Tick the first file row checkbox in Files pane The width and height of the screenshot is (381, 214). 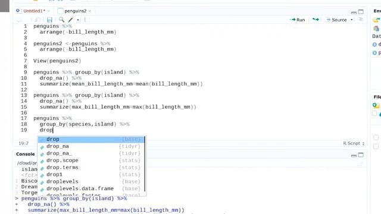tap(376, 137)
